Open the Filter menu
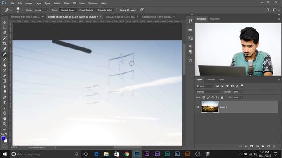 pyautogui.click(x=67, y=3)
